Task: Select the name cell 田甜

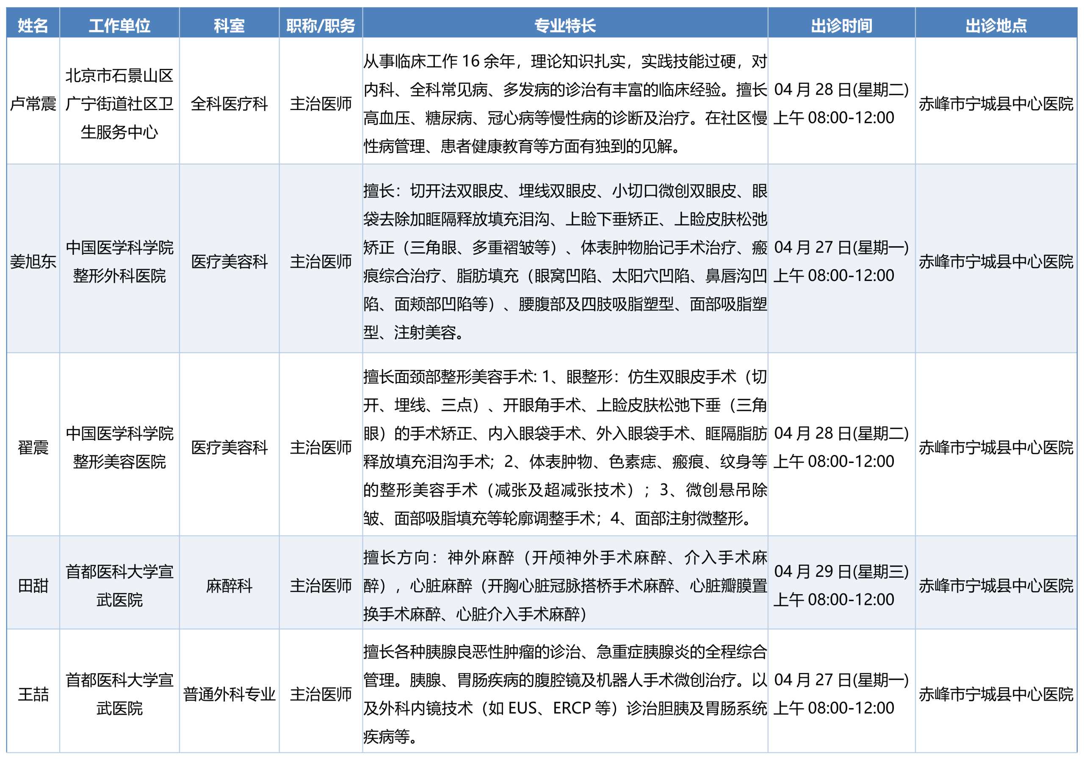Action: click(33, 585)
